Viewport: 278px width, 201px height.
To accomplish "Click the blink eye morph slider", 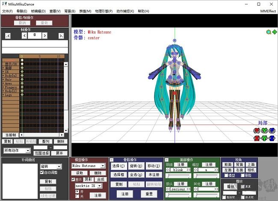I will point(179,175).
